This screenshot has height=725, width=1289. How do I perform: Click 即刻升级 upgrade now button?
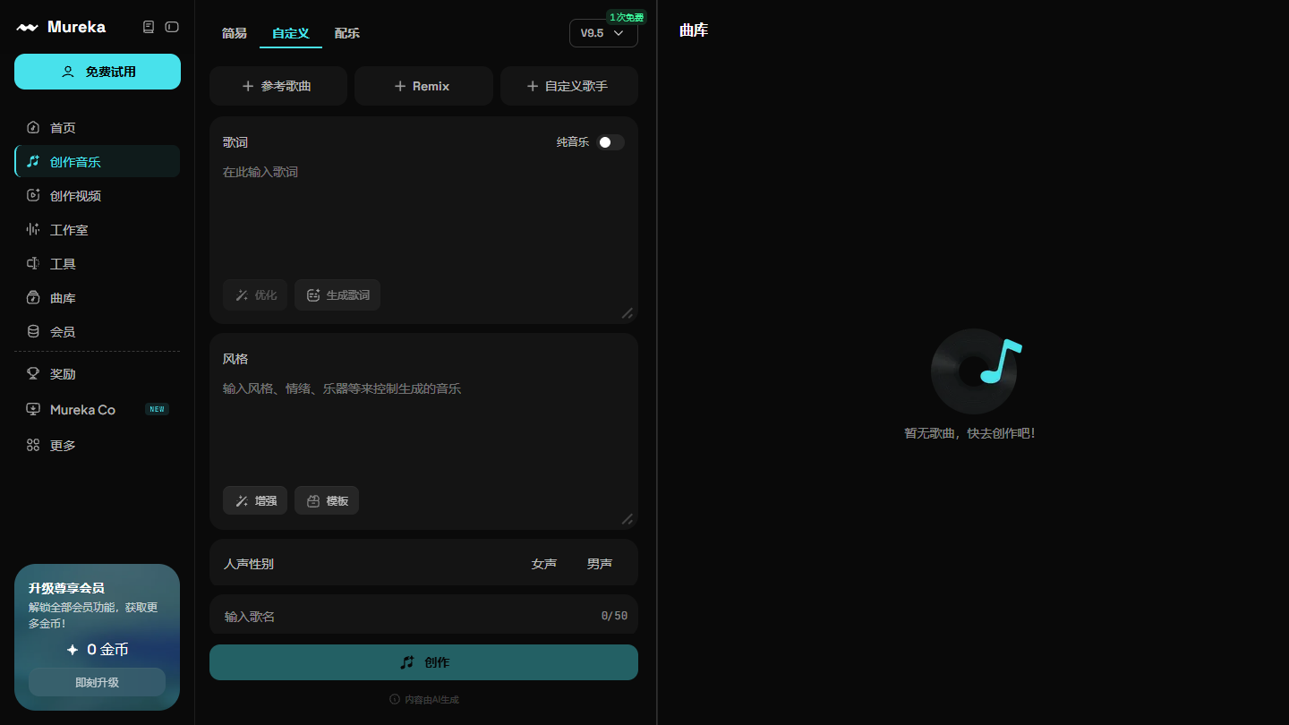tap(97, 682)
